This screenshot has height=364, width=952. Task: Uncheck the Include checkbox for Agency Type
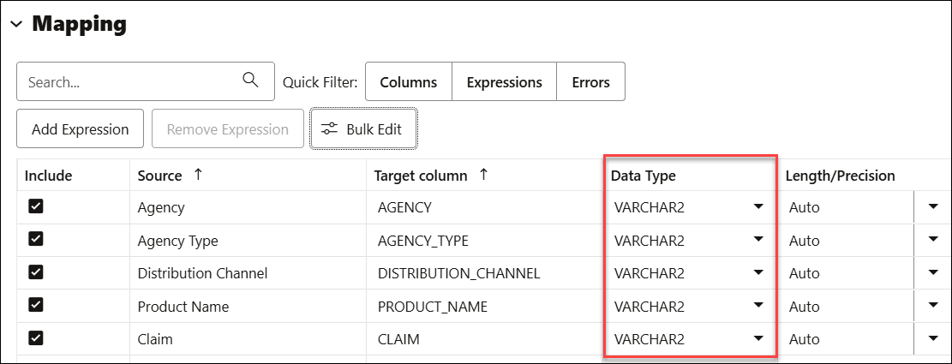36,240
